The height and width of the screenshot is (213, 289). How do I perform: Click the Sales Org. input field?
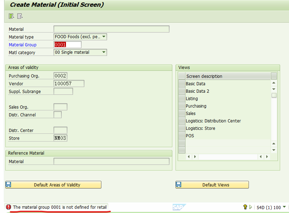click(x=60, y=107)
